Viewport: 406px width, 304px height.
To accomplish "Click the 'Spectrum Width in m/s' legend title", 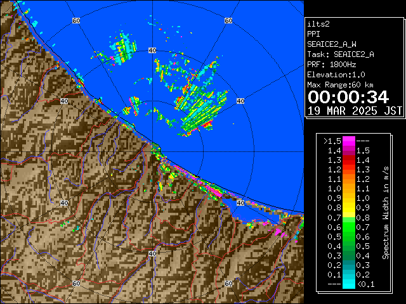I will pos(386,213).
